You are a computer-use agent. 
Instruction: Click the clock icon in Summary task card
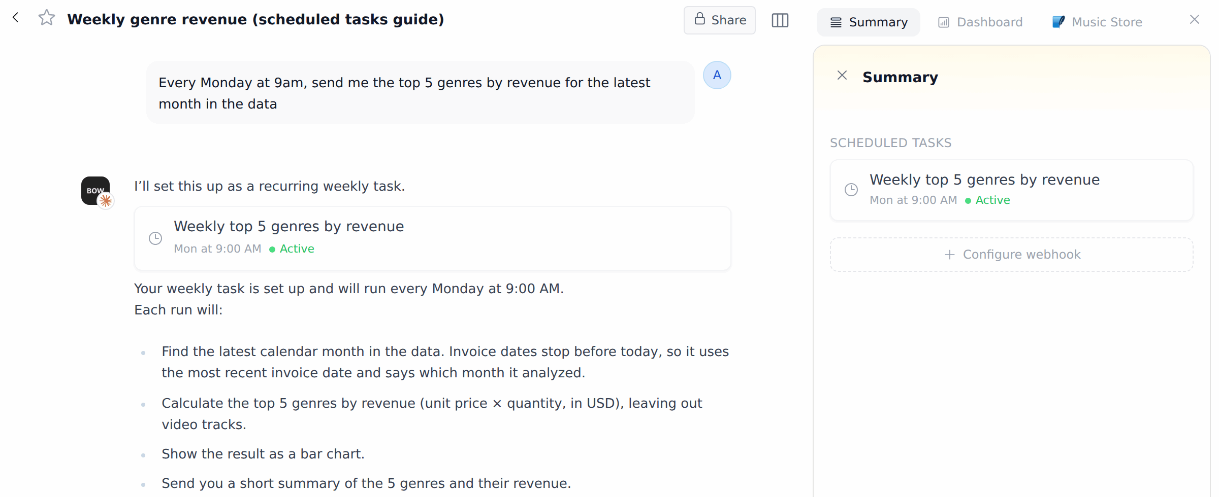851,190
